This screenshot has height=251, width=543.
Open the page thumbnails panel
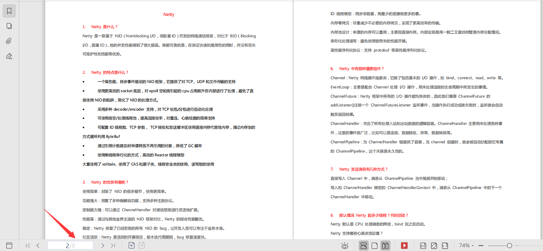[9, 26]
